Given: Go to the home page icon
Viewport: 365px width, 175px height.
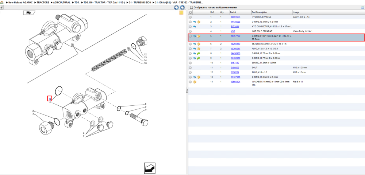Looking at the screenshot, I should pos(2,2).
